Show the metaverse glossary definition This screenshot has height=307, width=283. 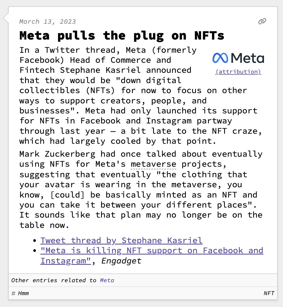[x=153, y=164]
